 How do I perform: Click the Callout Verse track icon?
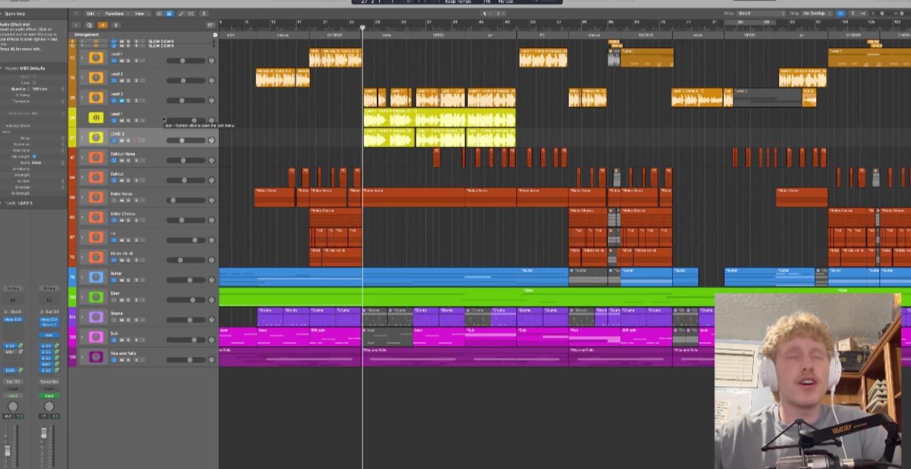coord(97,158)
